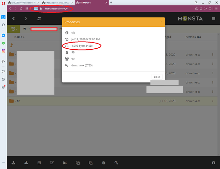Click the key permissions icon in toolbar
This screenshot has width=220, height=169.
[116, 163]
